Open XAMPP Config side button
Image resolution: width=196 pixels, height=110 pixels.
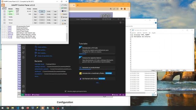pos(64,5)
